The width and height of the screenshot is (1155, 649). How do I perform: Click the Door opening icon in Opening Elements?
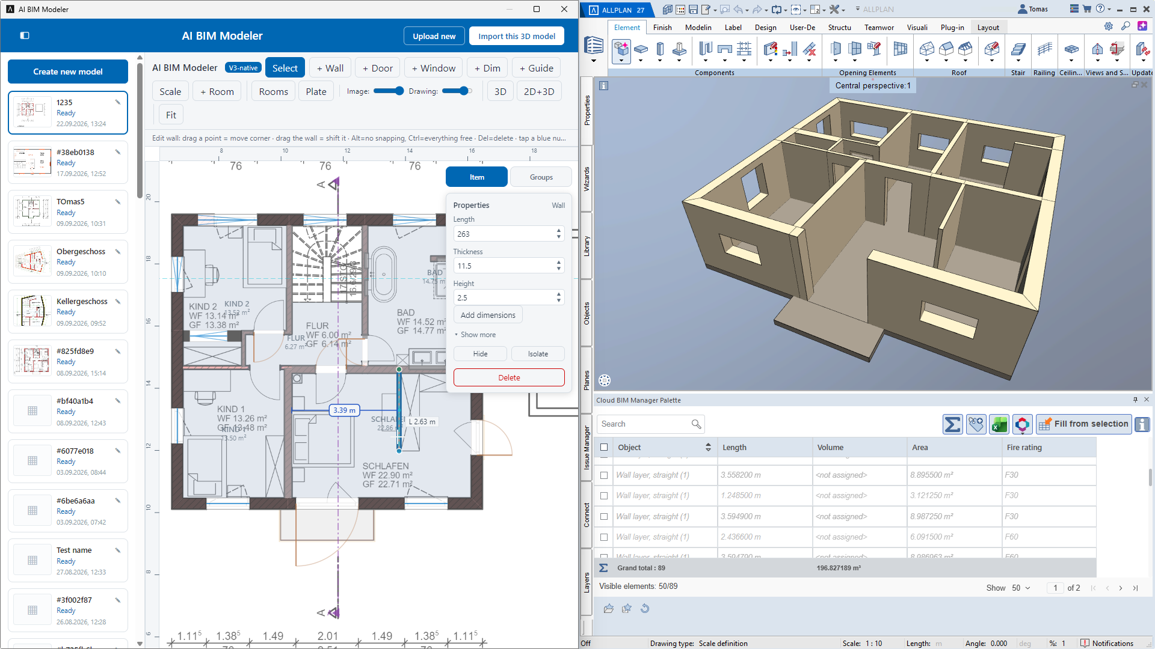(x=836, y=49)
